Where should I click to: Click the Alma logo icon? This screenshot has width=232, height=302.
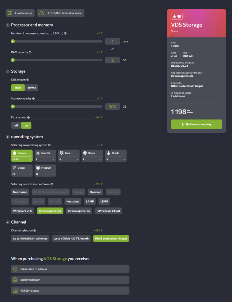click(x=61, y=153)
